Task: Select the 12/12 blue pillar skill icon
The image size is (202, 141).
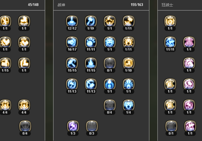Action: click(72, 21)
